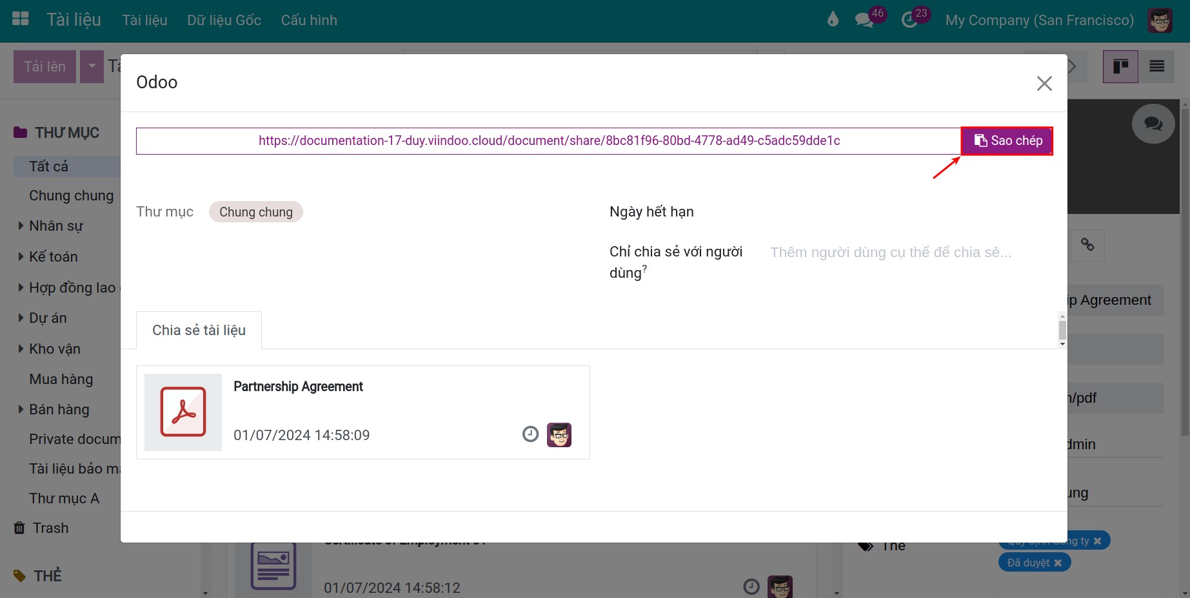This screenshot has height=598, width=1190.
Task: Click the water drop icon in navbar
Action: 833,20
